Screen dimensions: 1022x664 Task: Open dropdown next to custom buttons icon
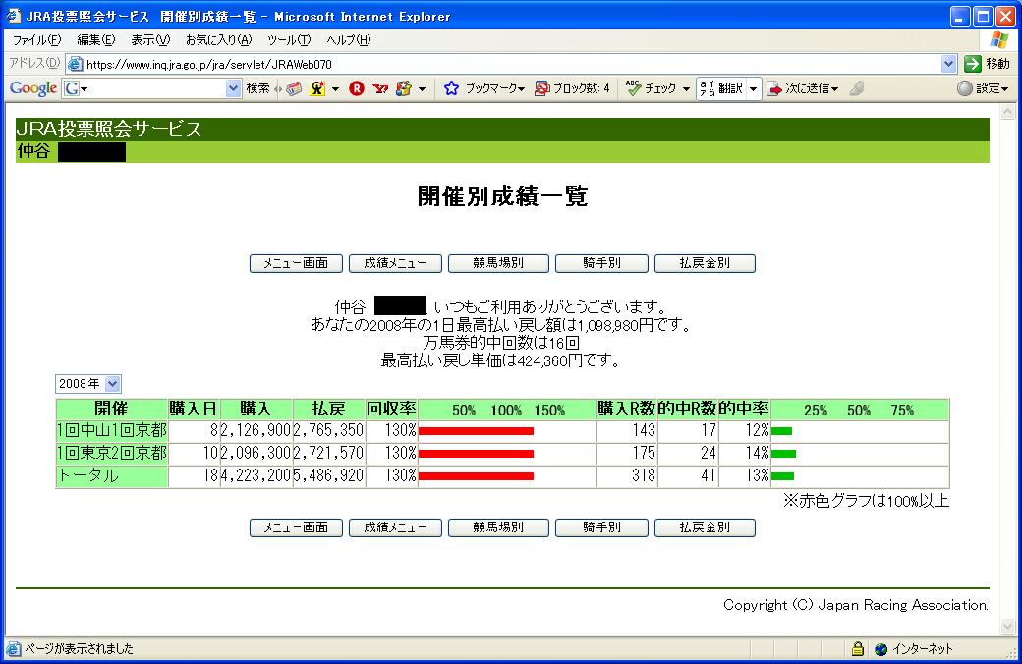point(422,88)
